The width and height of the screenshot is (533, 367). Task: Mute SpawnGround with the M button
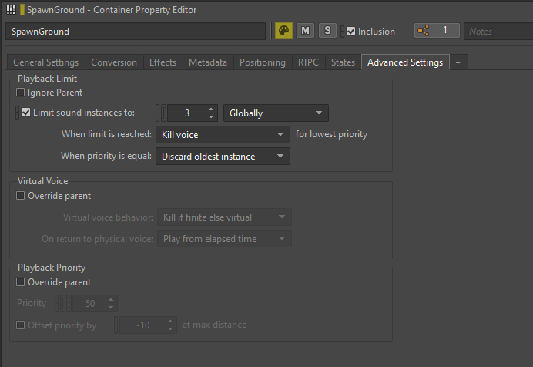(x=305, y=31)
